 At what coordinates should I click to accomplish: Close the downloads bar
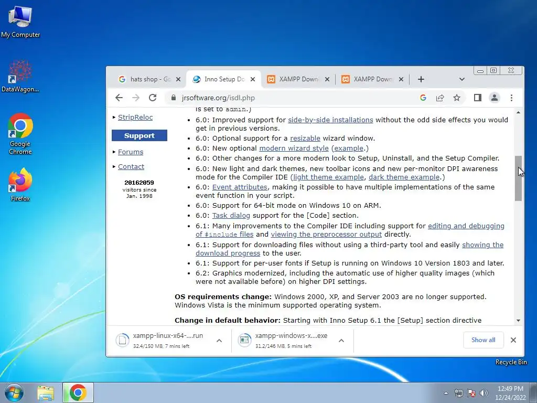[513, 340]
